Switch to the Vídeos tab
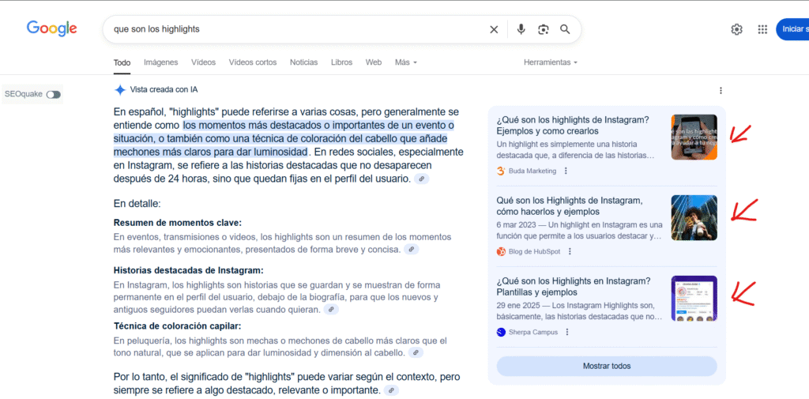This screenshot has height=399, width=809. tap(203, 62)
